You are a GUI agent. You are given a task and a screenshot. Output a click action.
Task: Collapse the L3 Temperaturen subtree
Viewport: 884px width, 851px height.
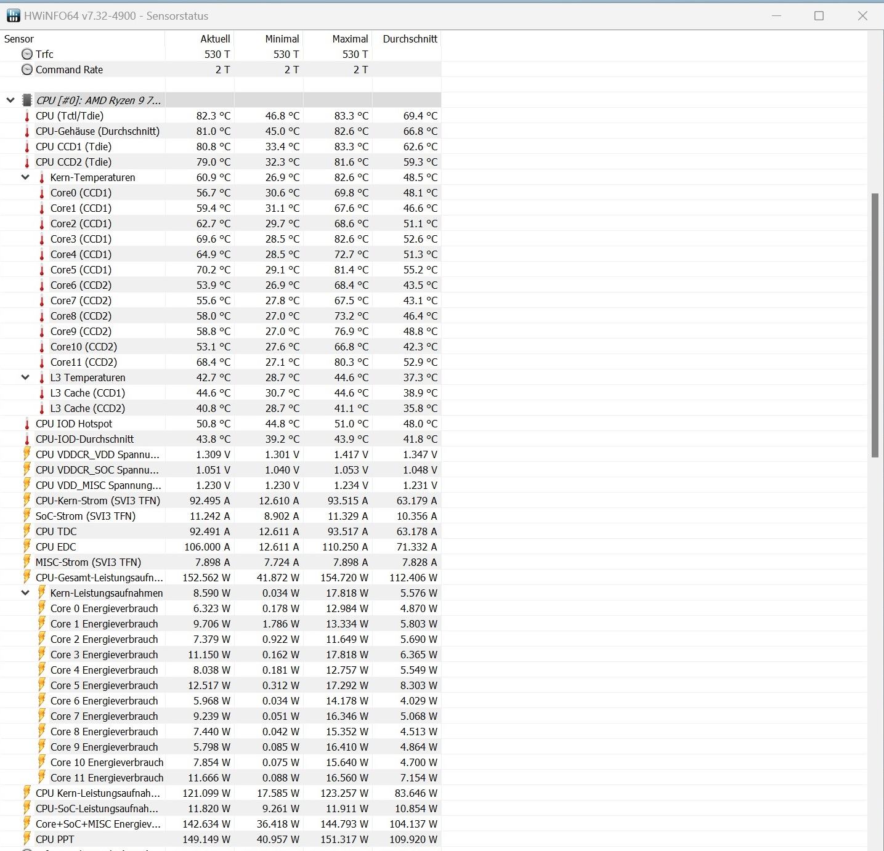click(25, 377)
